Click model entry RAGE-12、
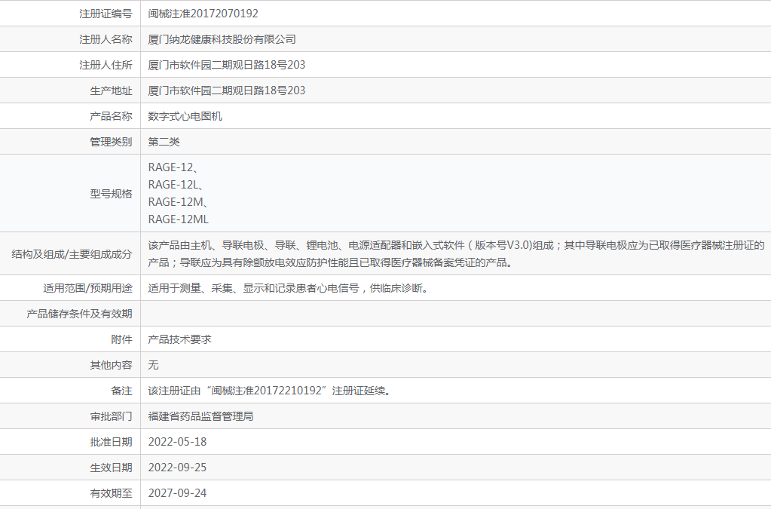 pyautogui.click(x=173, y=167)
